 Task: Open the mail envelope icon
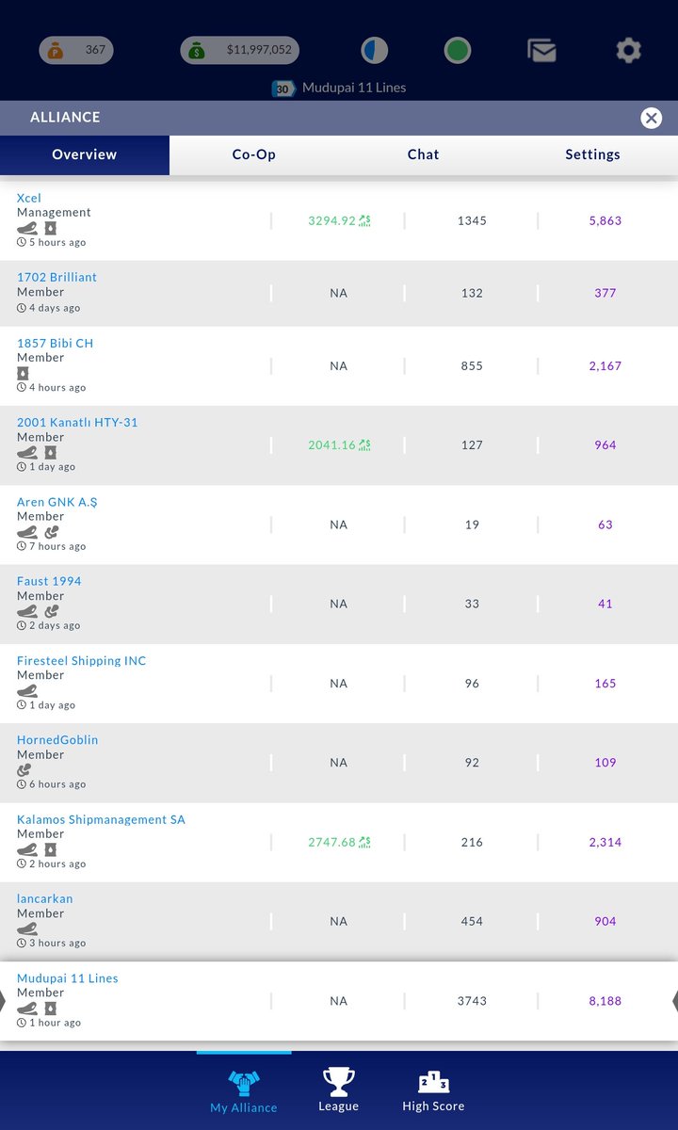click(541, 51)
